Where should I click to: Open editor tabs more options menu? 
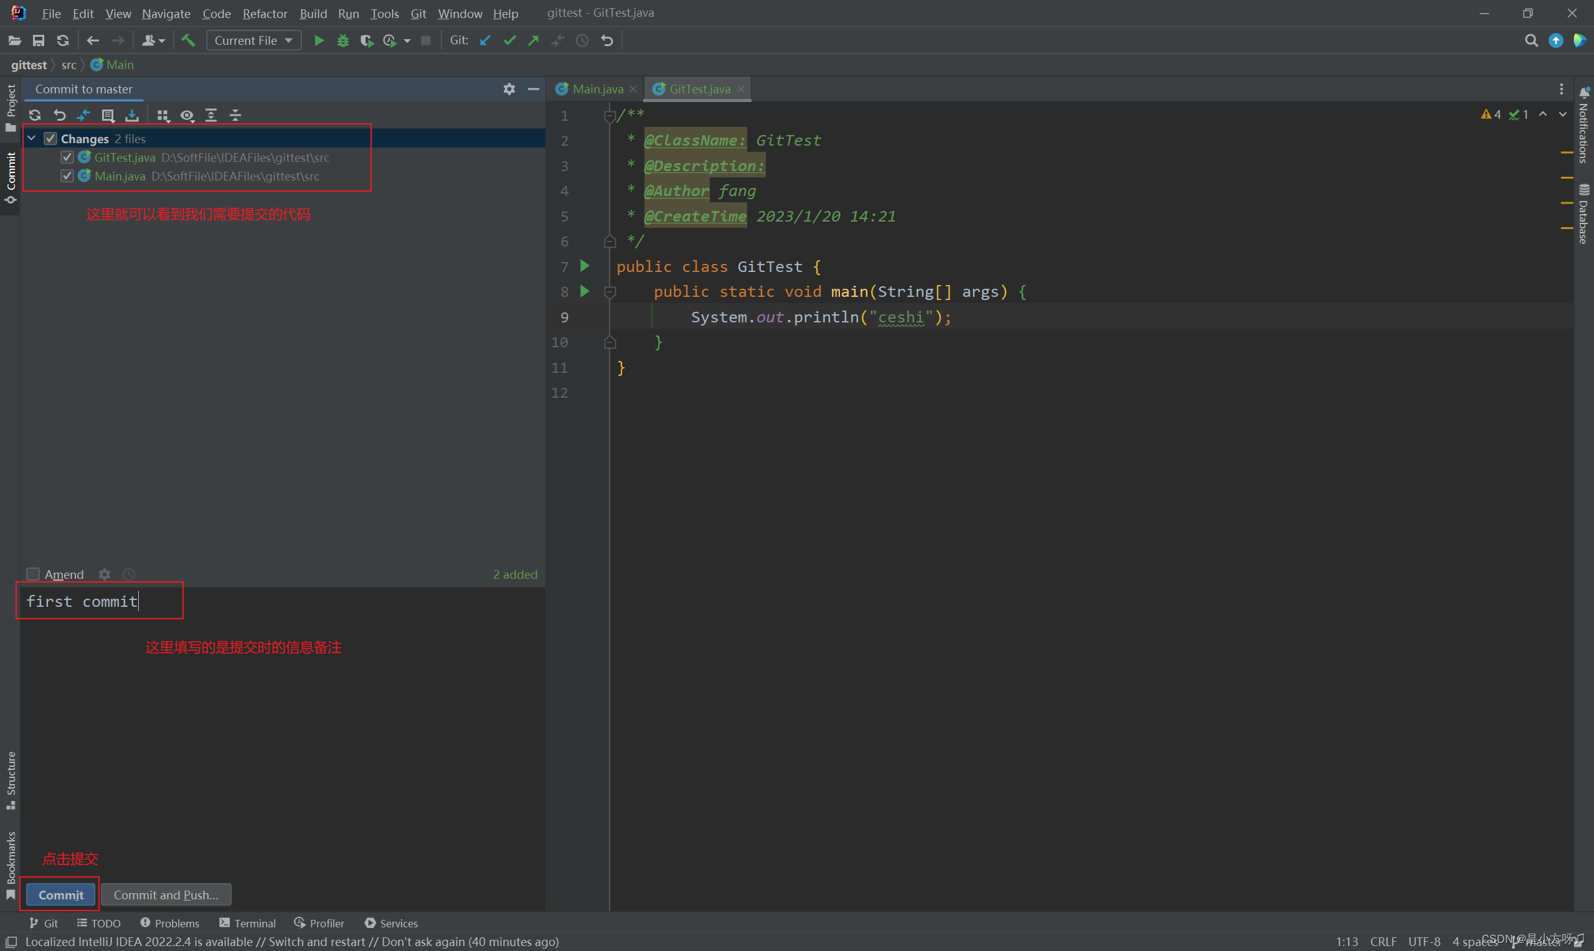tap(1562, 89)
